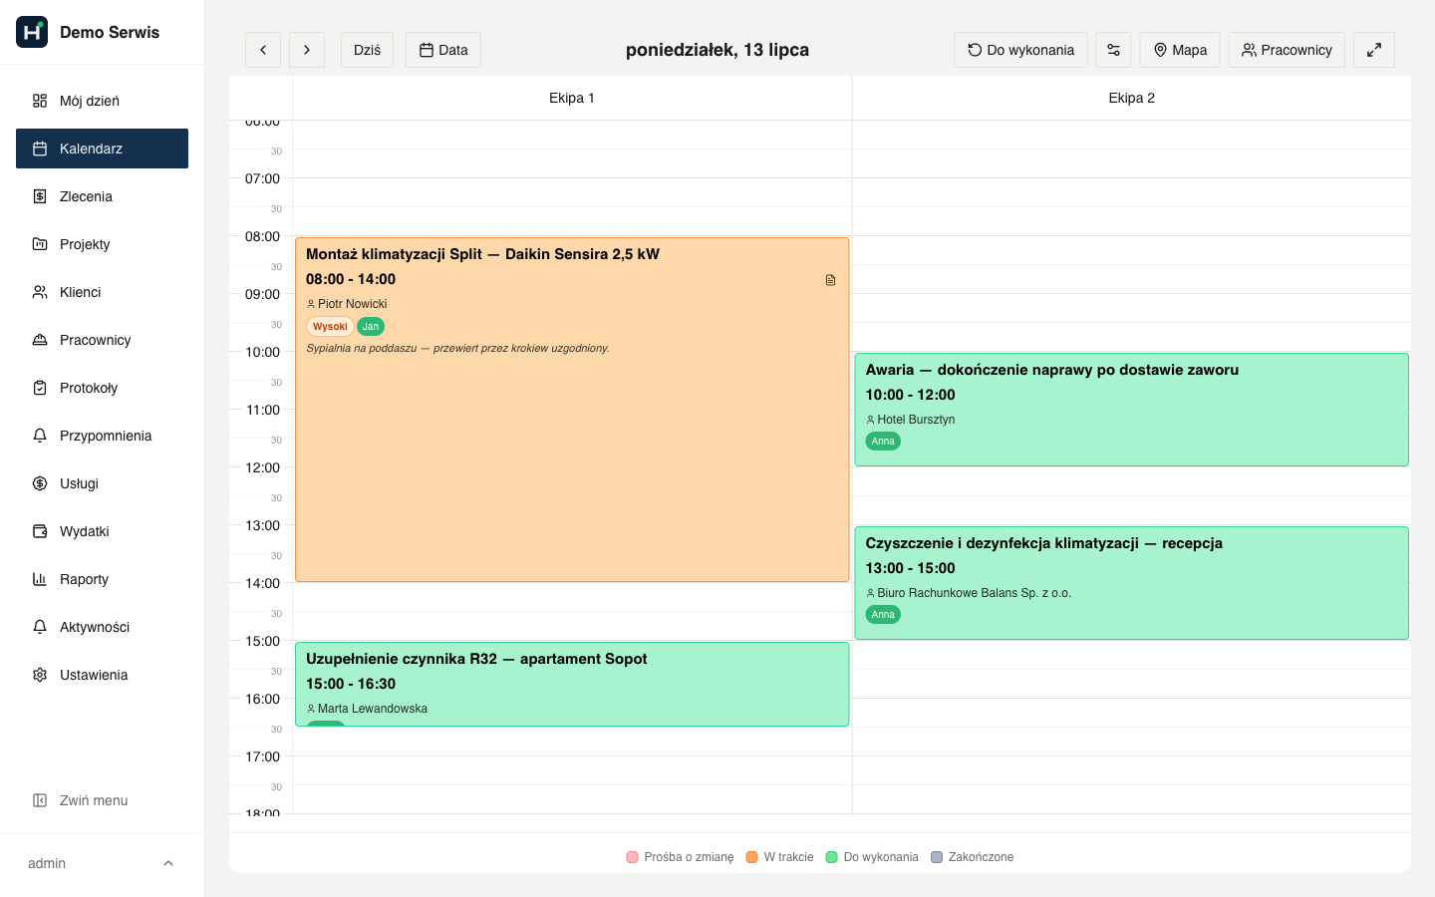Toggle Do wykonania filter button
The height and width of the screenshot is (897, 1435).
coord(1020,50)
